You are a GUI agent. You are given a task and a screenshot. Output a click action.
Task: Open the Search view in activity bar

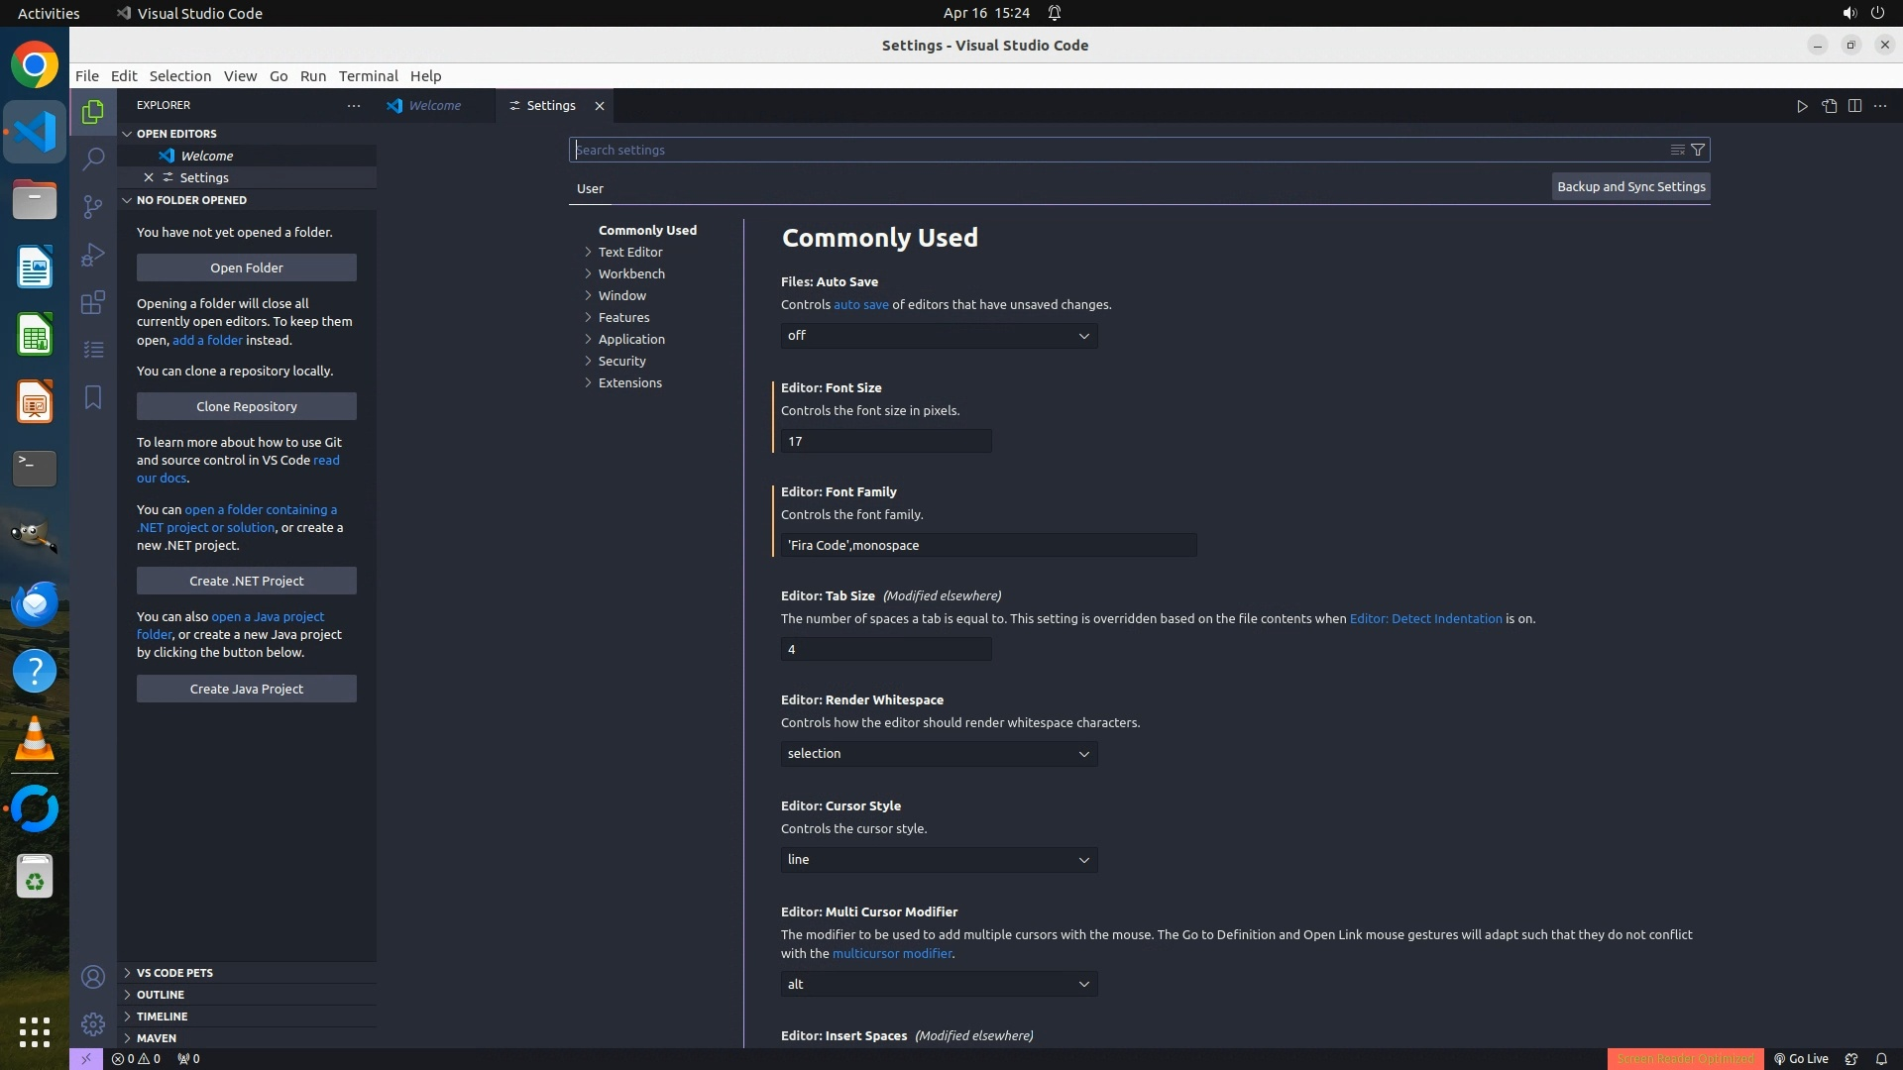(93, 159)
